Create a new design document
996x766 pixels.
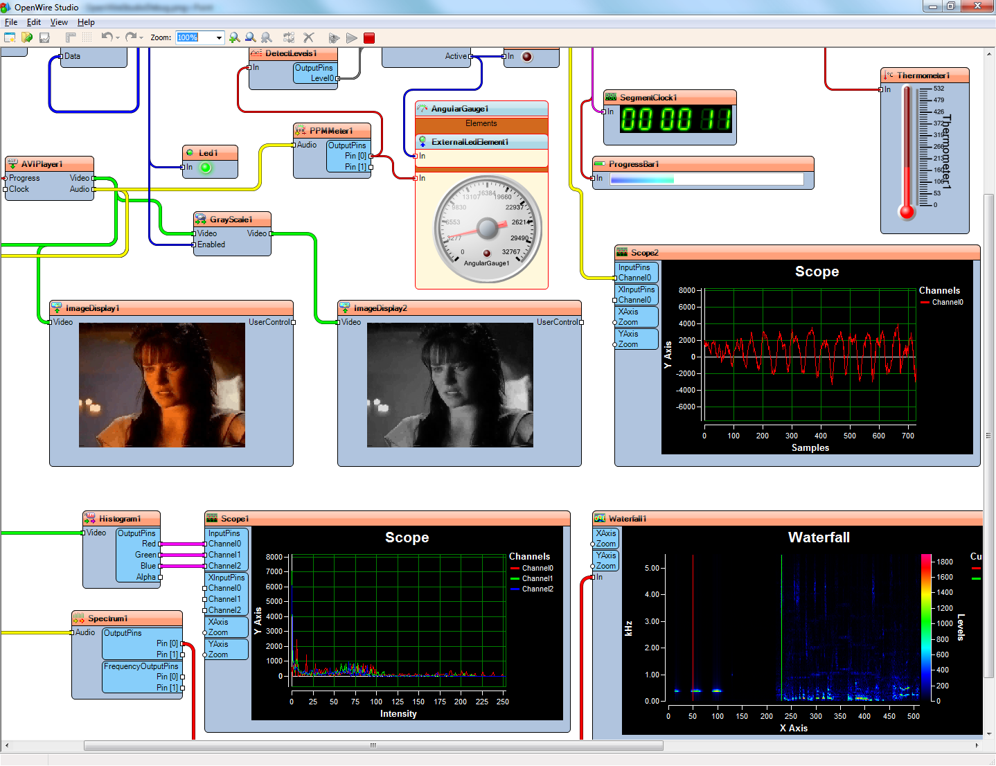point(10,37)
